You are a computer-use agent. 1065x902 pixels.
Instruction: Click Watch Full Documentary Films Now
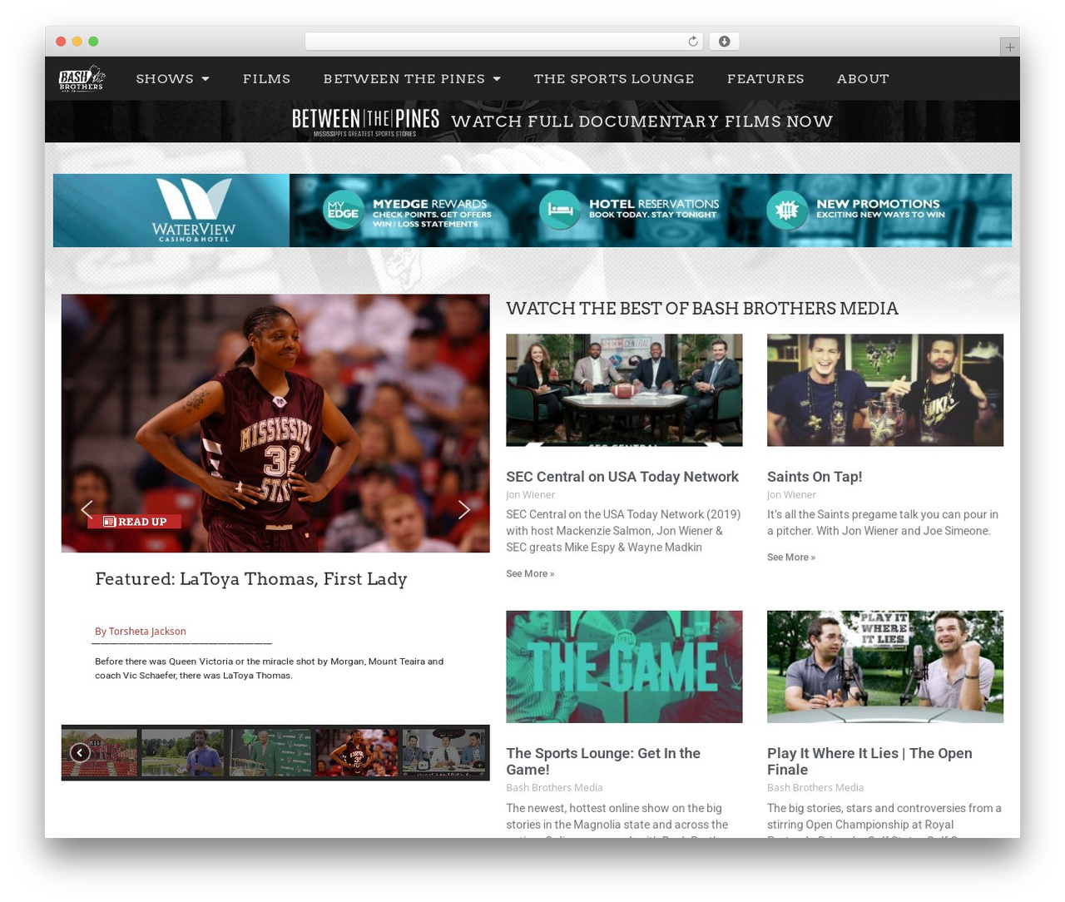click(x=641, y=121)
